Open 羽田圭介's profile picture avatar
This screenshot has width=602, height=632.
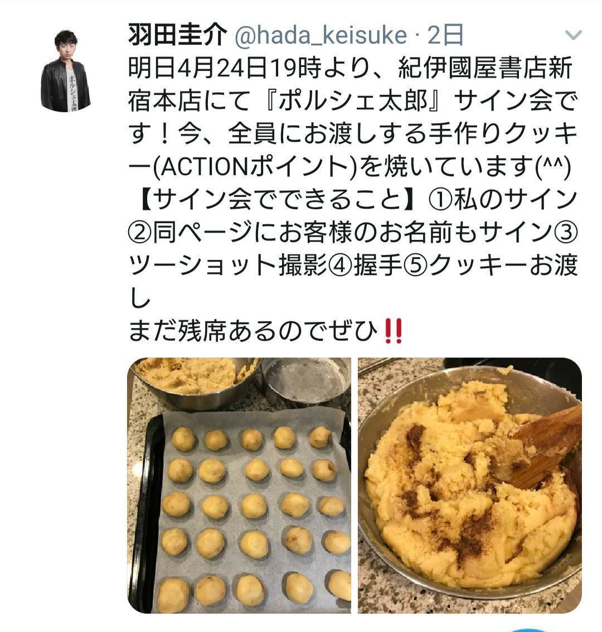65,71
